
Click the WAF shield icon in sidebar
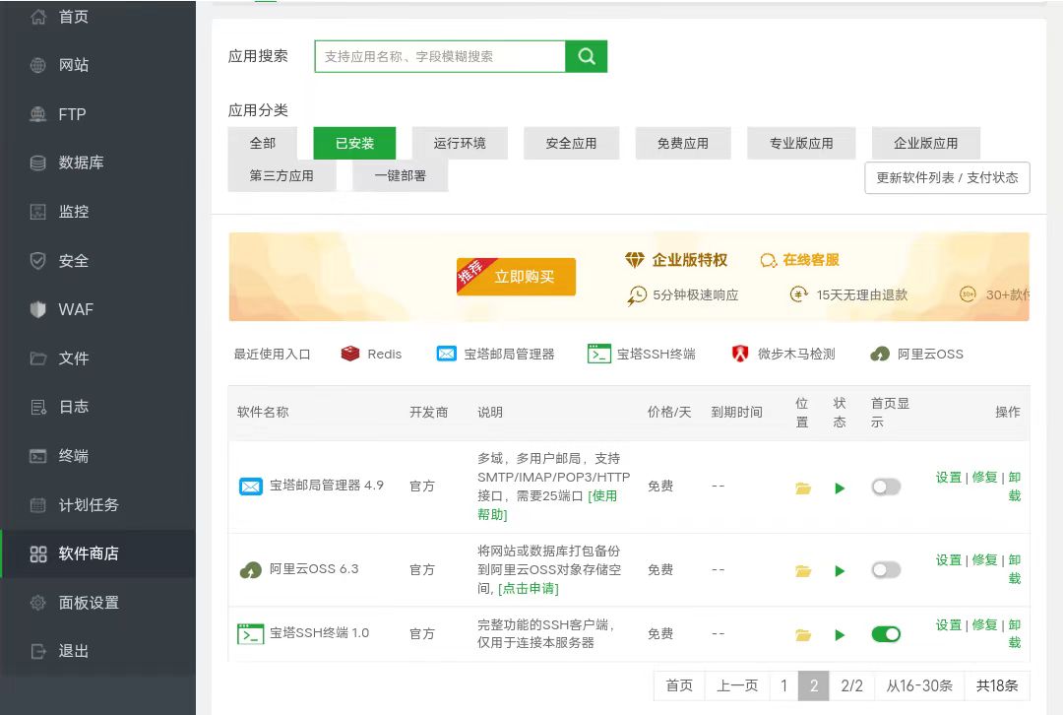click(x=38, y=309)
